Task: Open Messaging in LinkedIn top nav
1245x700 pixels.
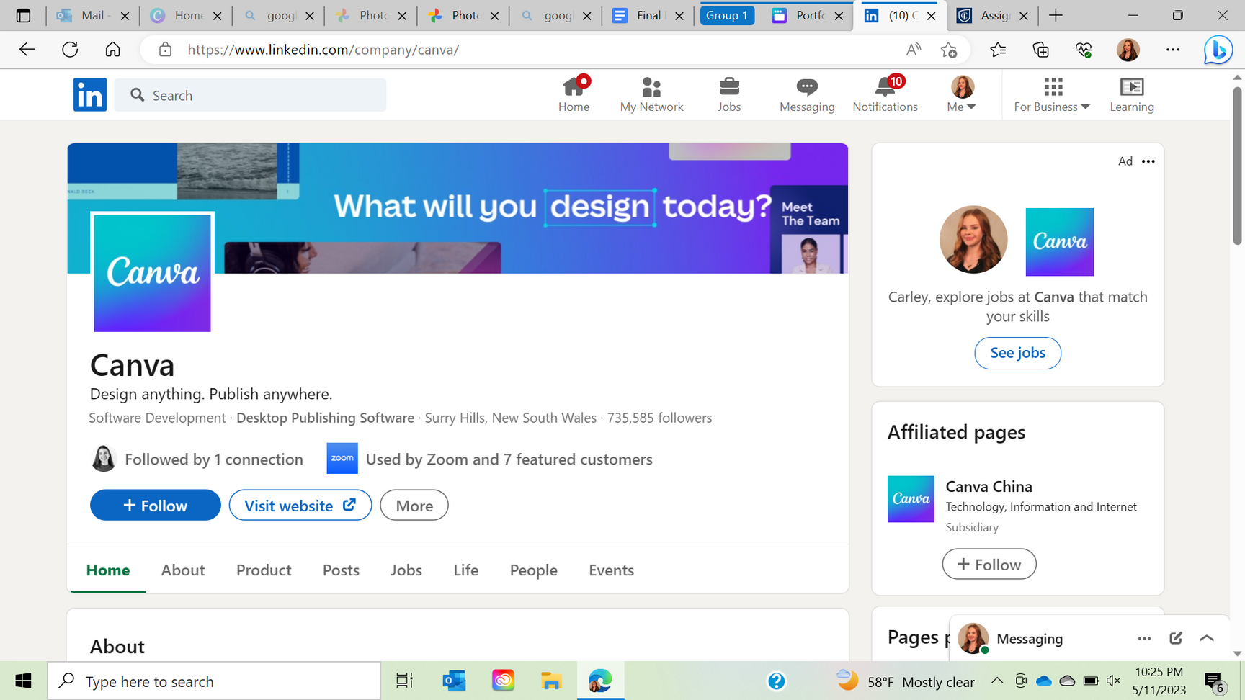Action: pos(807,94)
